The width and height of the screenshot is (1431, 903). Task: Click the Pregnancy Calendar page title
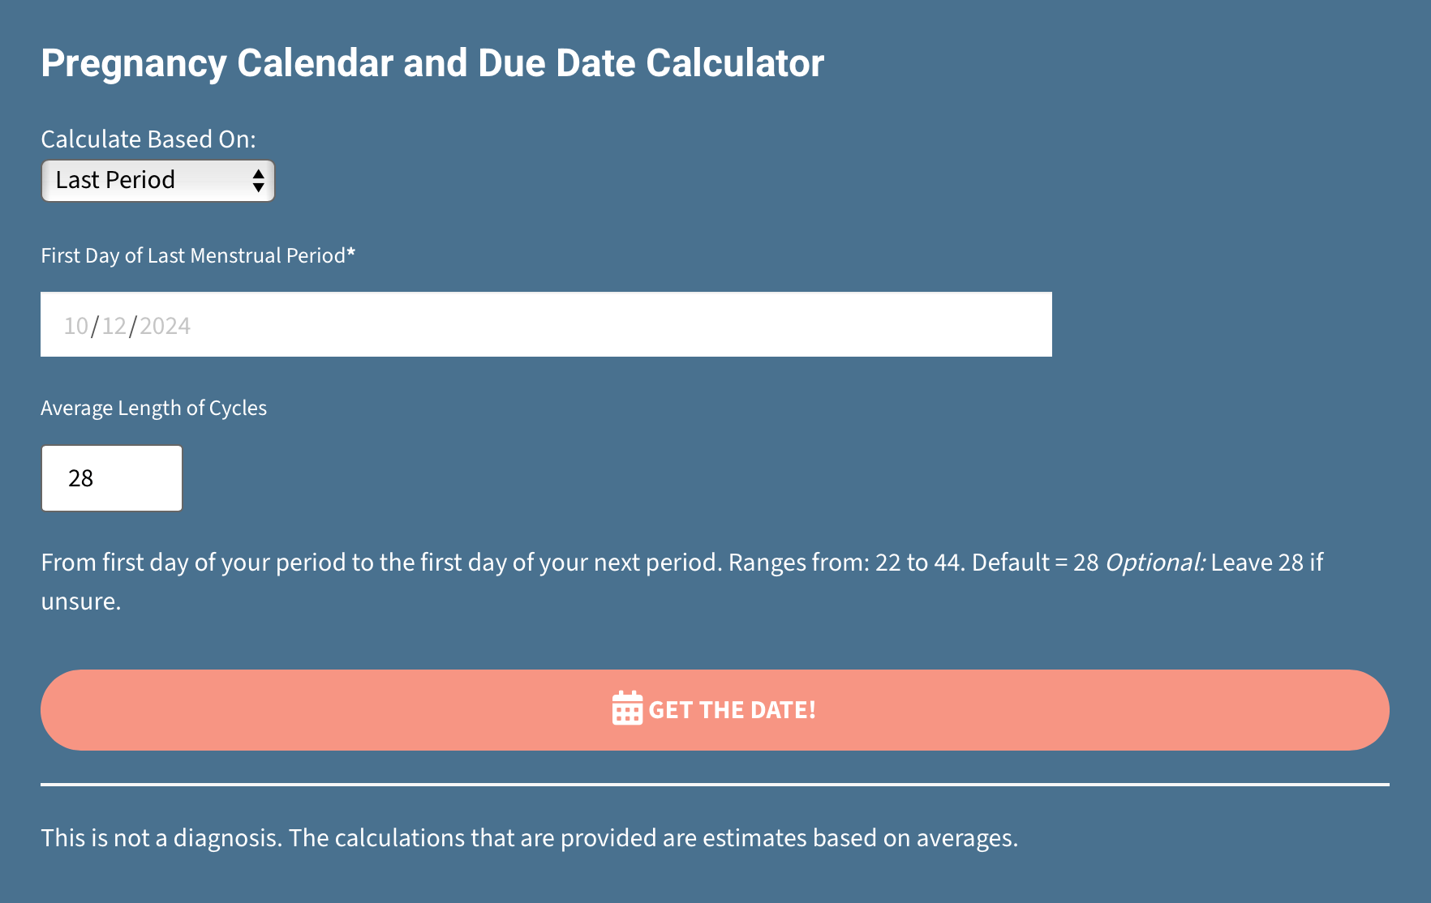point(432,62)
